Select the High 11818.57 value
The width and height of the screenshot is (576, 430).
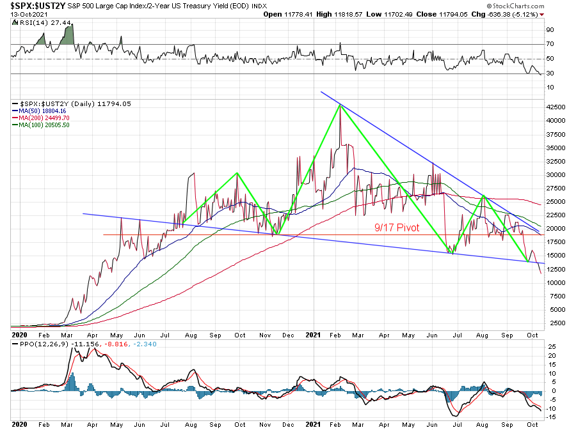[x=339, y=14]
